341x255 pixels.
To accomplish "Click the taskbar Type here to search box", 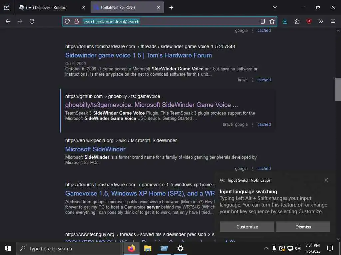I will coord(69,248).
